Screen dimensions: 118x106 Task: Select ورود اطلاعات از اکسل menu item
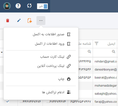tap(41, 44)
